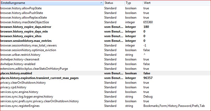Click the Status column header
This screenshot has width=211, height=111.
pyautogui.click(x=109, y=3)
